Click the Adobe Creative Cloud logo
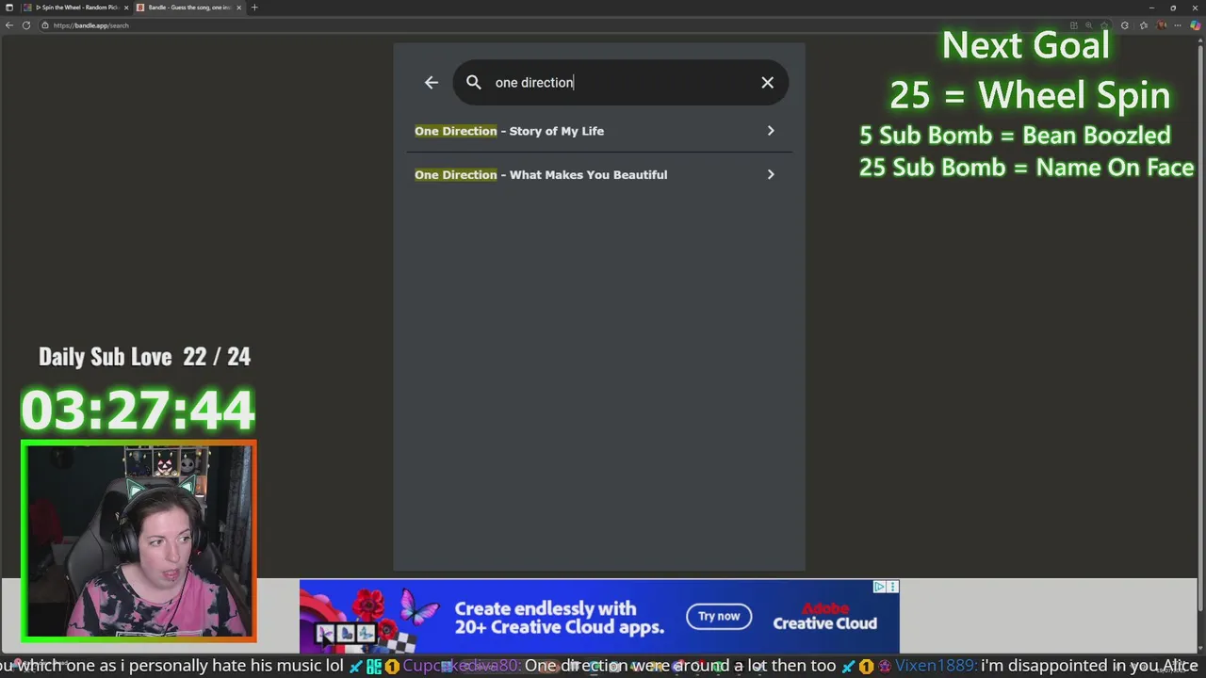Screen dimensions: 1206x678 [825, 617]
